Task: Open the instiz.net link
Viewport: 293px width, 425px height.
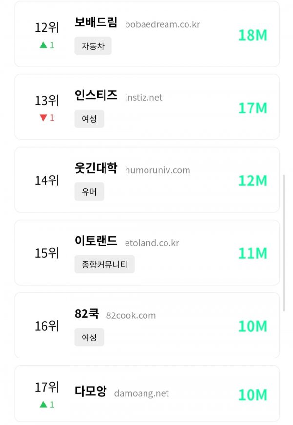Action: click(144, 97)
